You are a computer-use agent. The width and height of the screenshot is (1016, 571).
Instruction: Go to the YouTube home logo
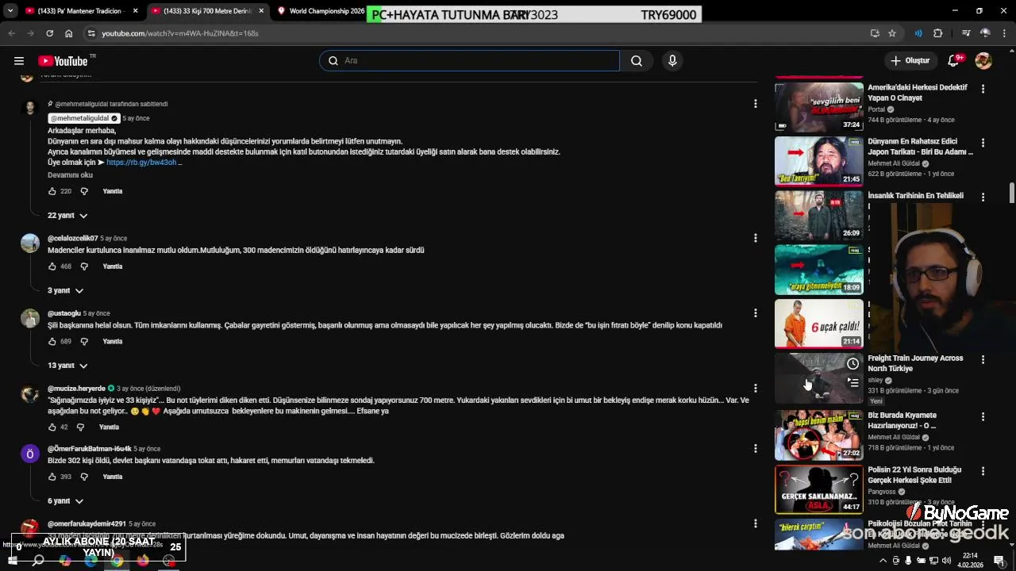63,61
